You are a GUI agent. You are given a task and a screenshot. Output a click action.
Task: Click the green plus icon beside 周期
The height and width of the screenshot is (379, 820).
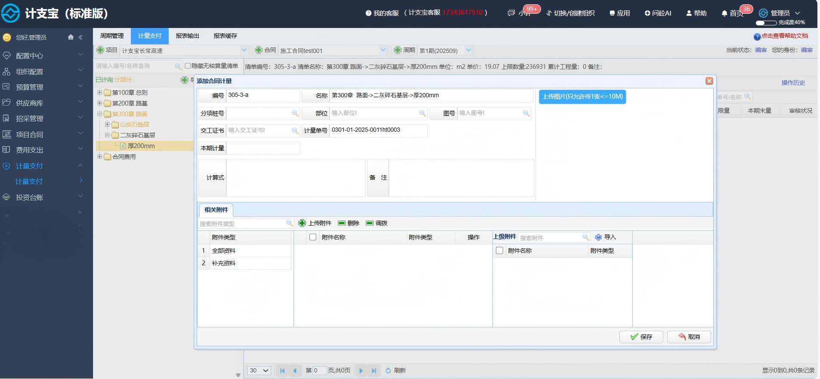(398, 50)
